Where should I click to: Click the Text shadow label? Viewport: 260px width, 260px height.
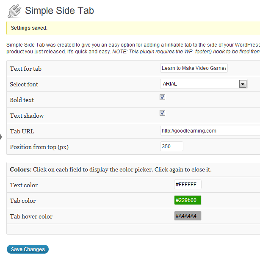coord(27,116)
